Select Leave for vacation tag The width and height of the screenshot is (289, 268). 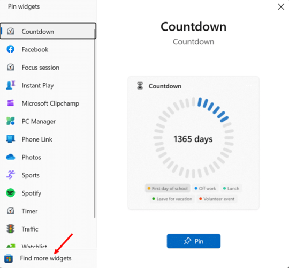click(172, 199)
